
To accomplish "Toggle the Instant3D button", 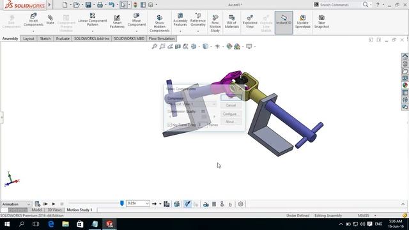I will click(284, 22).
